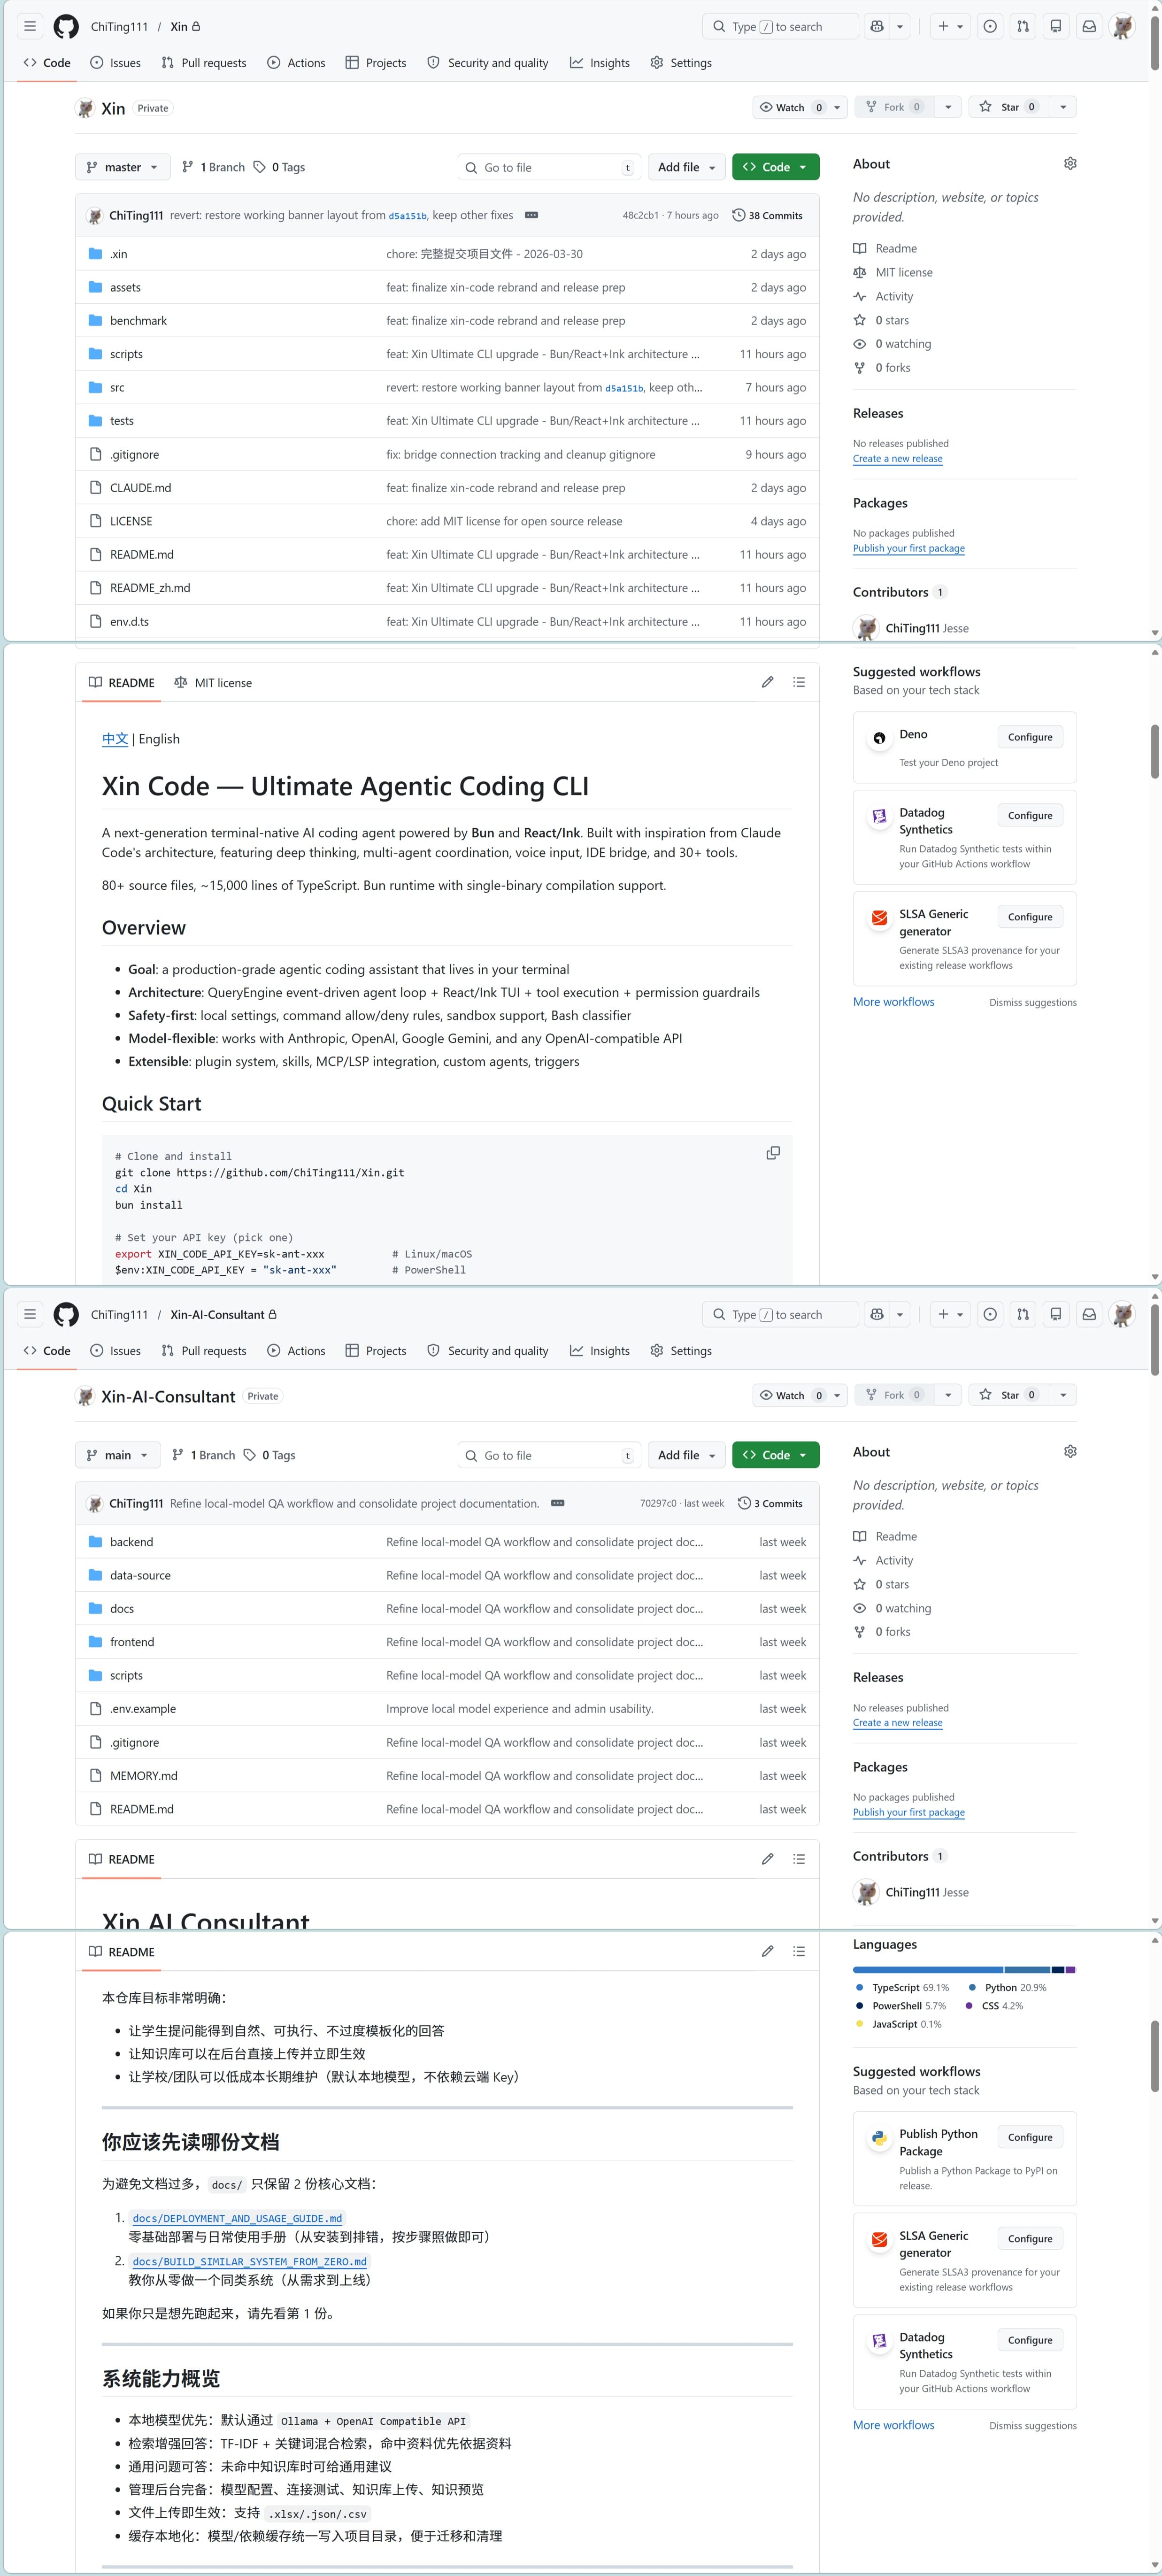1162x2576 pixels.
Task: Click the CSS 4.2% language entry
Action: 994,2006
